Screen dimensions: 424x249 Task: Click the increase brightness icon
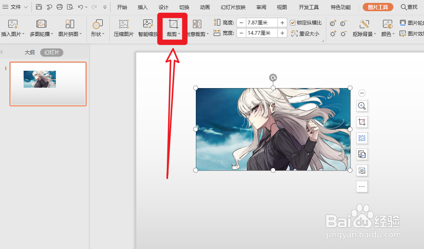click(x=333, y=34)
